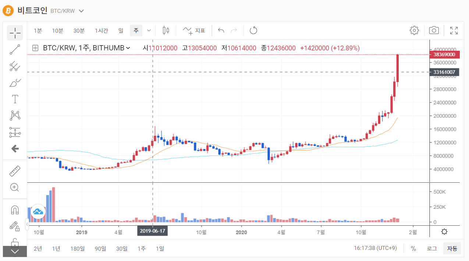Toggle log scale (로그)

pyautogui.click(x=431, y=249)
